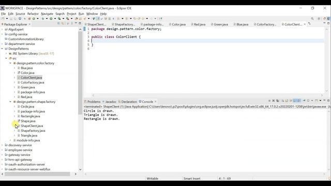The image size is (331, 186).
Task: Click the Open Perspective icon
Action: click(x=319, y=19)
